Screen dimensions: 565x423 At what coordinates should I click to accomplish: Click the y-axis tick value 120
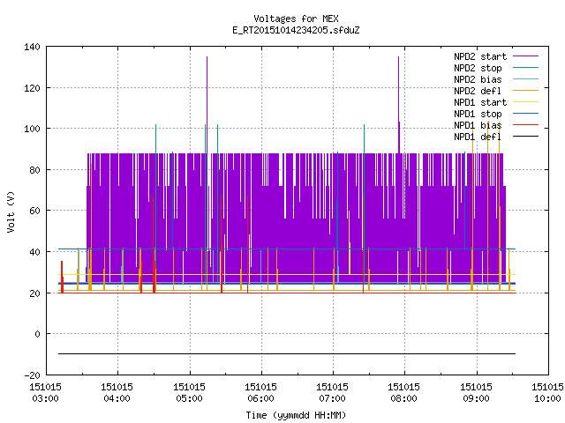coord(32,88)
